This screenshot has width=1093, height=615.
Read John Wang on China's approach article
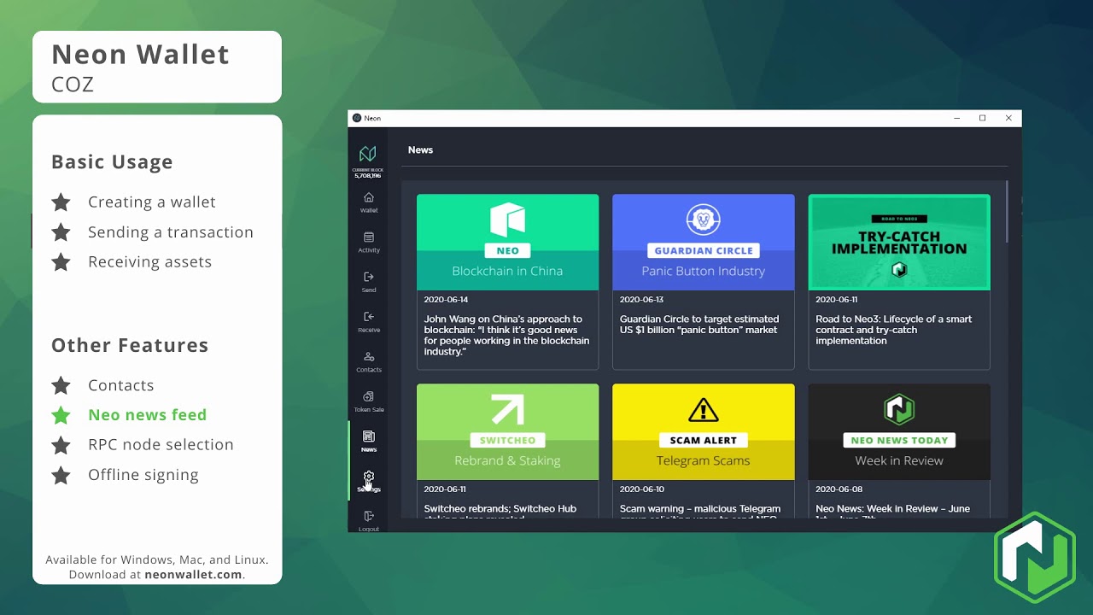coord(507,335)
